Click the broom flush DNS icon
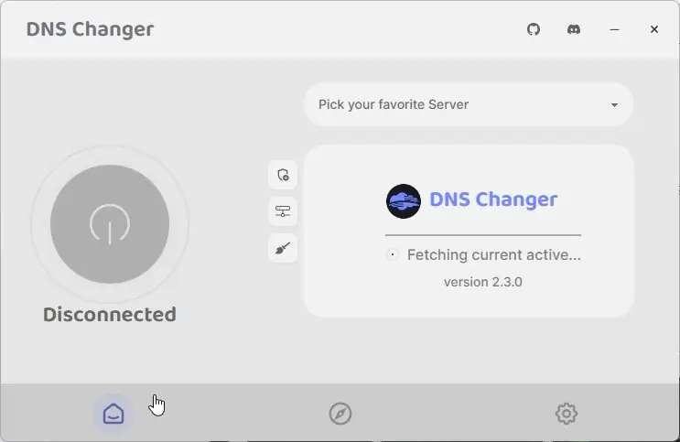 click(283, 248)
